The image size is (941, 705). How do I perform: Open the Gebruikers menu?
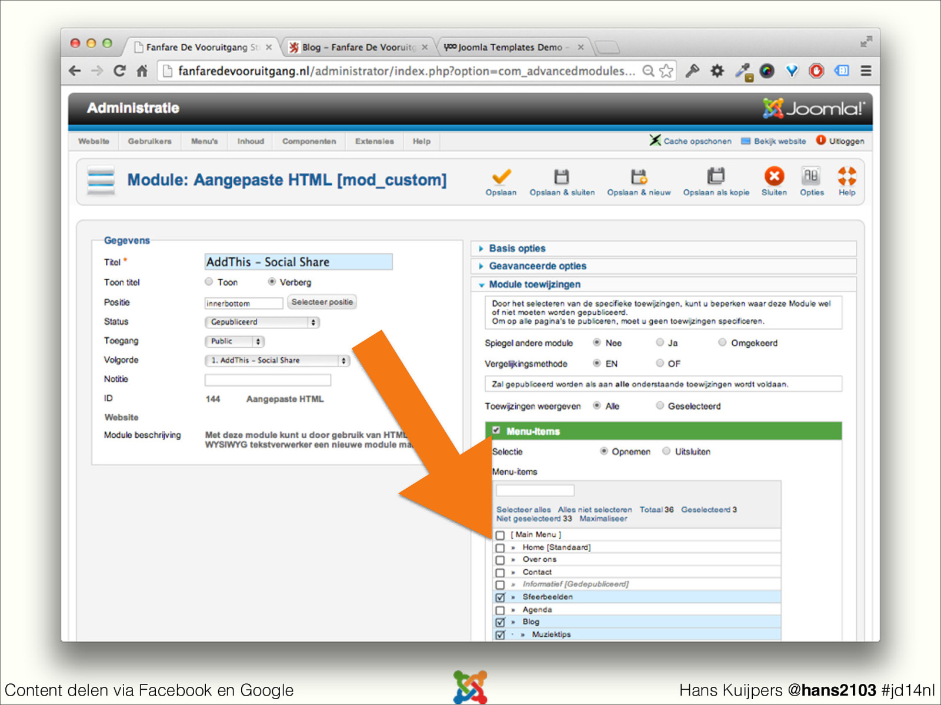click(x=150, y=142)
